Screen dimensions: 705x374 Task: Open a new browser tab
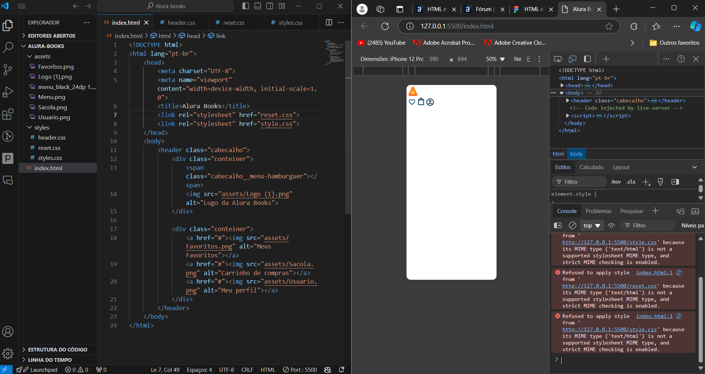click(x=616, y=9)
